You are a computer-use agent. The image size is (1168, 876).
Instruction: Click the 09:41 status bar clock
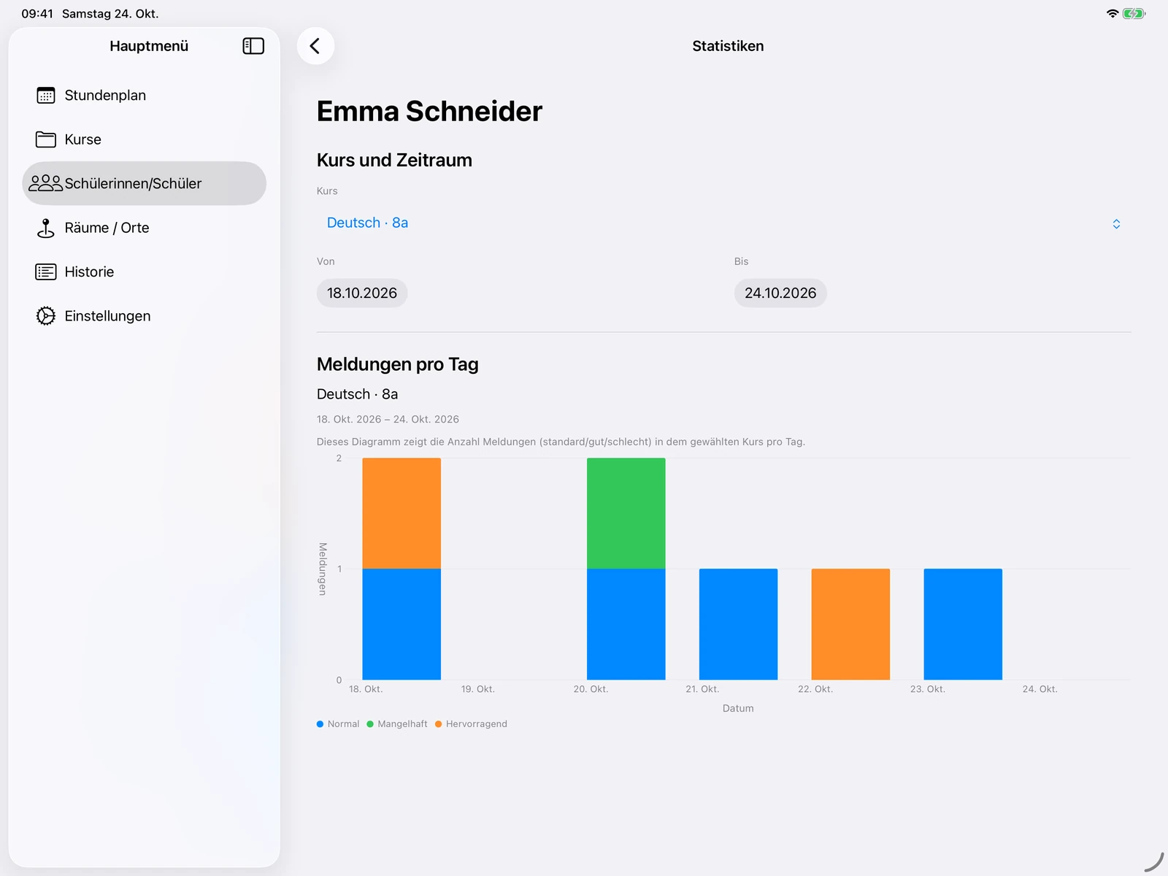coord(37,13)
